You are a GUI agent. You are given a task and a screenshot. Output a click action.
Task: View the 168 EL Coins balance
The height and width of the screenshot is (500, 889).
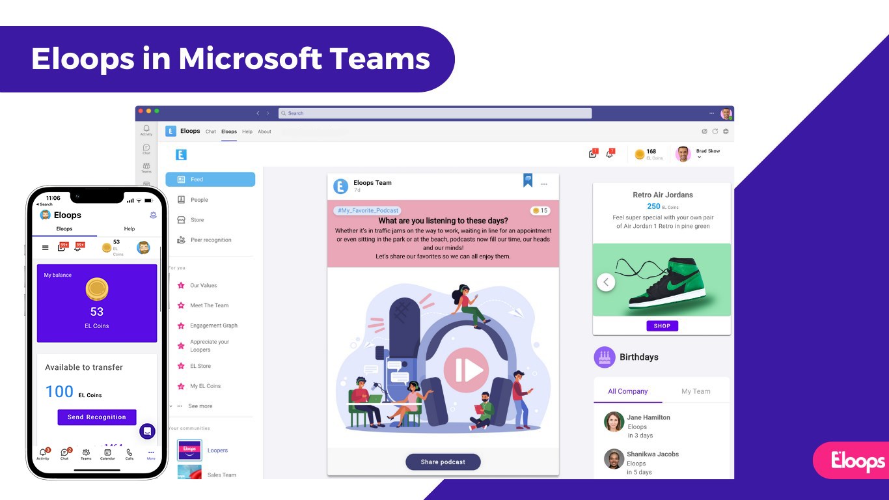649,154
